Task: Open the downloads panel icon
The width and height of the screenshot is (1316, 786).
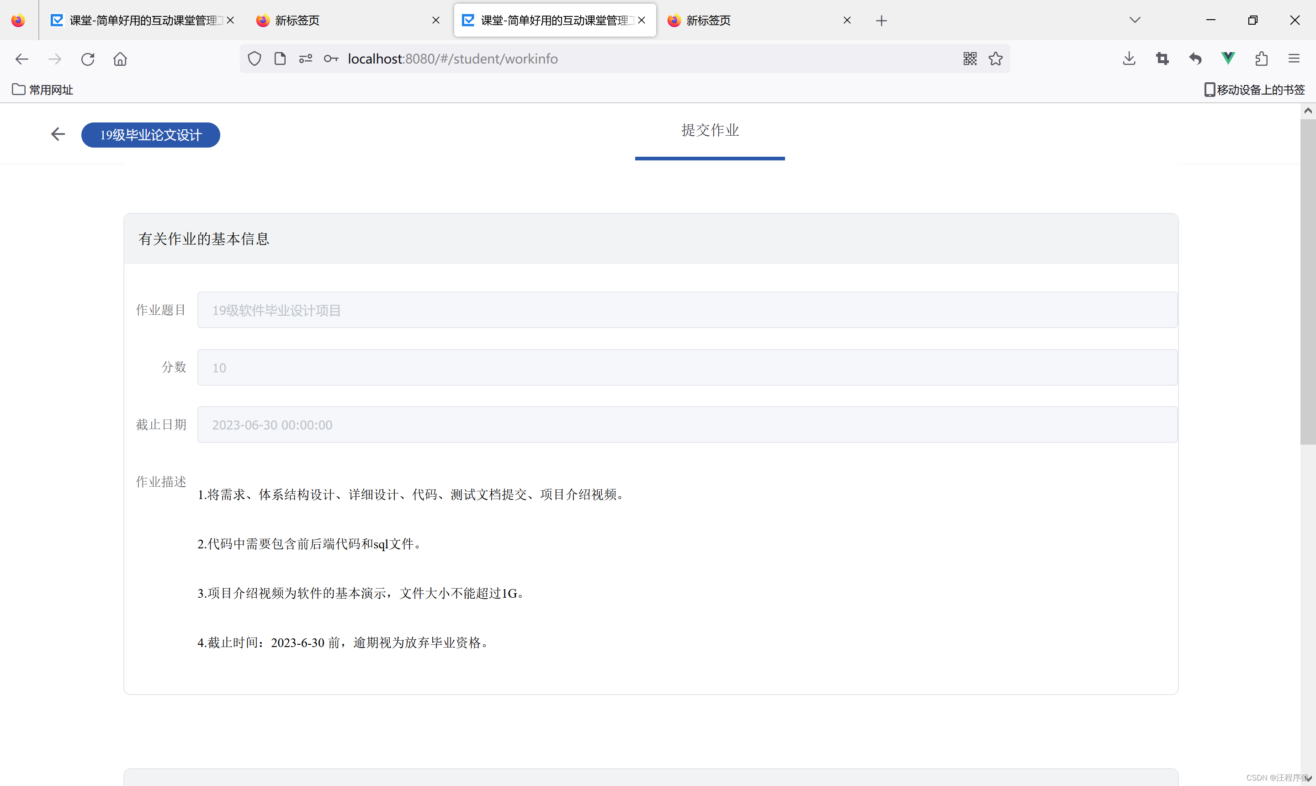Action: pyautogui.click(x=1129, y=59)
